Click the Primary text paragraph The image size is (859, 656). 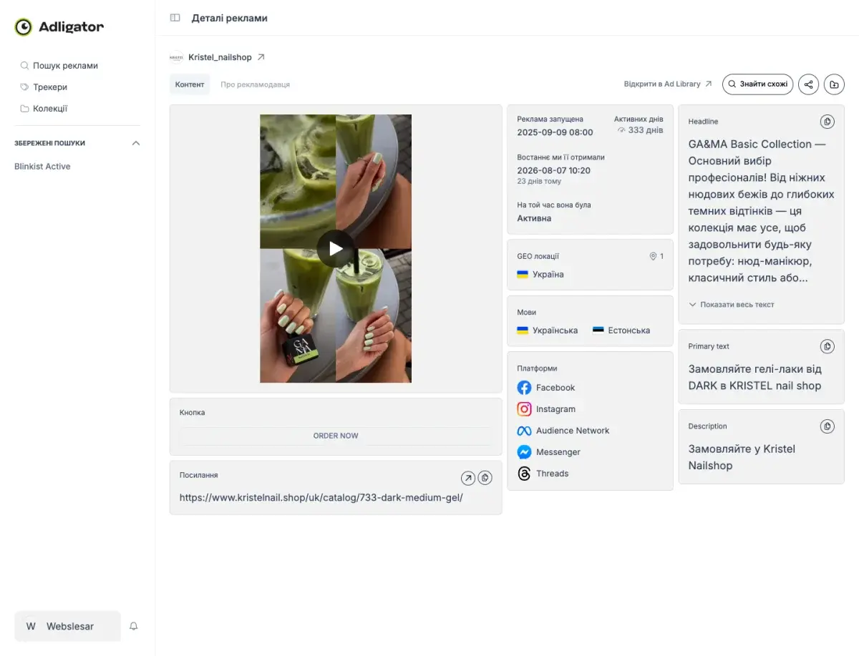click(x=755, y=377)
